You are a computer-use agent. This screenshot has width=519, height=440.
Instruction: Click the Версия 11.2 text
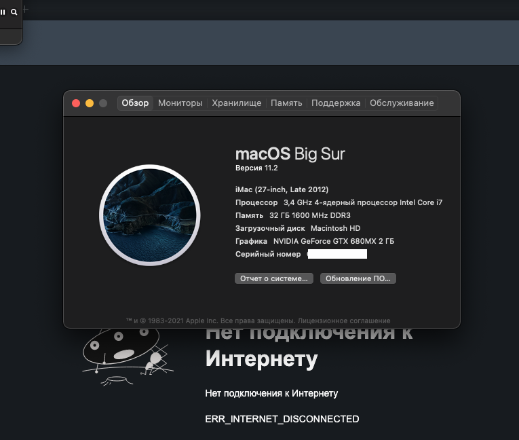click(x=256, y=168)
